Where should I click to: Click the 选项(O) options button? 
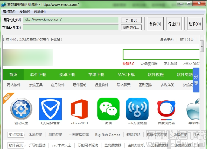[x=195, y=24]
